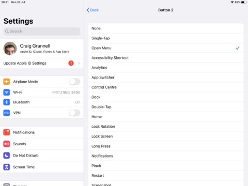Select Accessibility Shortcut action
248x186 pixels.
pyautogui.click(x=166, y=58)
